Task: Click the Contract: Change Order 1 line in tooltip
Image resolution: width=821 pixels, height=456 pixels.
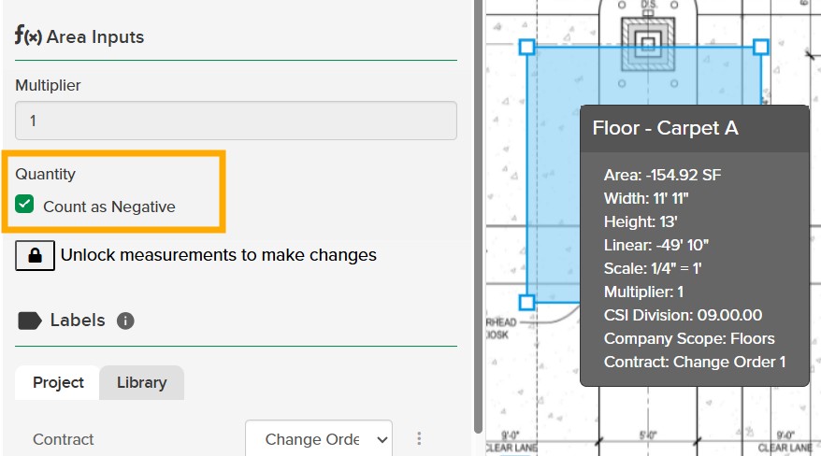Action: (x=694, y=362)
